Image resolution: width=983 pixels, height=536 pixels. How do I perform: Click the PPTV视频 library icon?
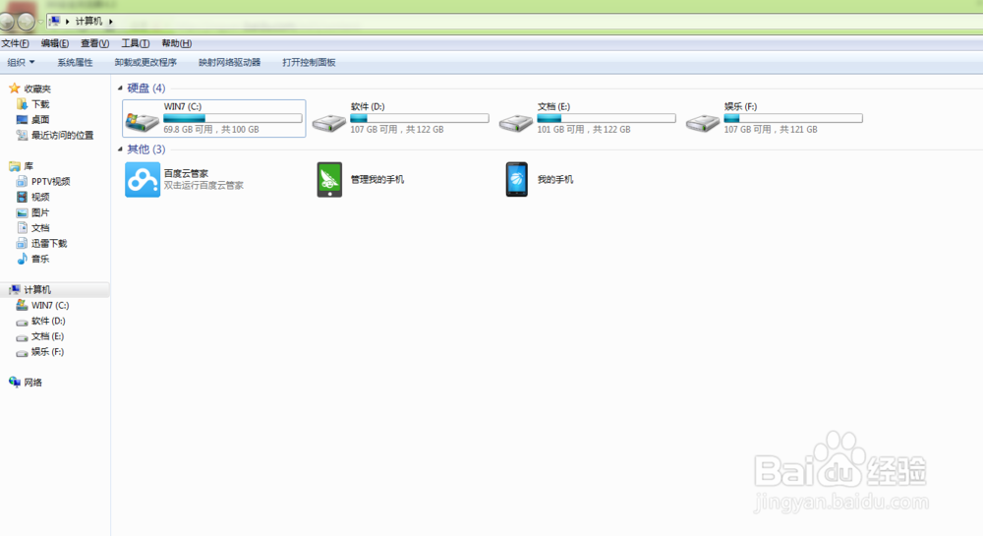(23, 181)
